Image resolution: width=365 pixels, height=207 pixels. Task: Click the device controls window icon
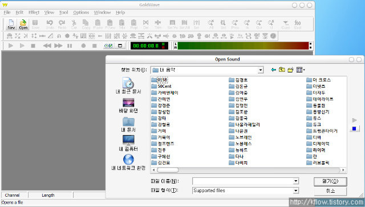tap(120, 46)
